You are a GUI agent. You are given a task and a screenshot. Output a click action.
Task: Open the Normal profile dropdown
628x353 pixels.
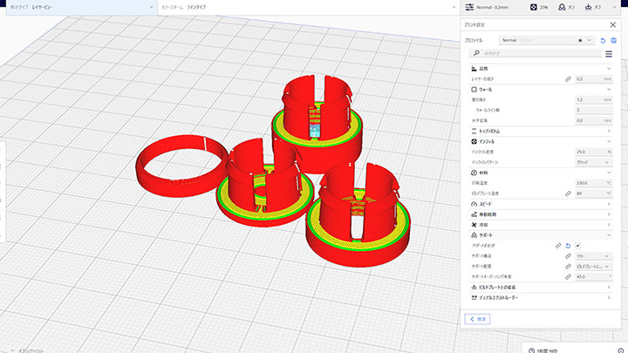coord(546,40)
